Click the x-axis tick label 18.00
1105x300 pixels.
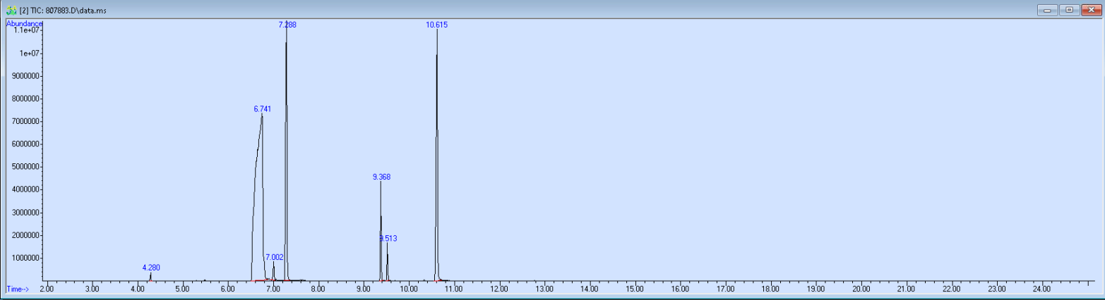tap(770, 289)
